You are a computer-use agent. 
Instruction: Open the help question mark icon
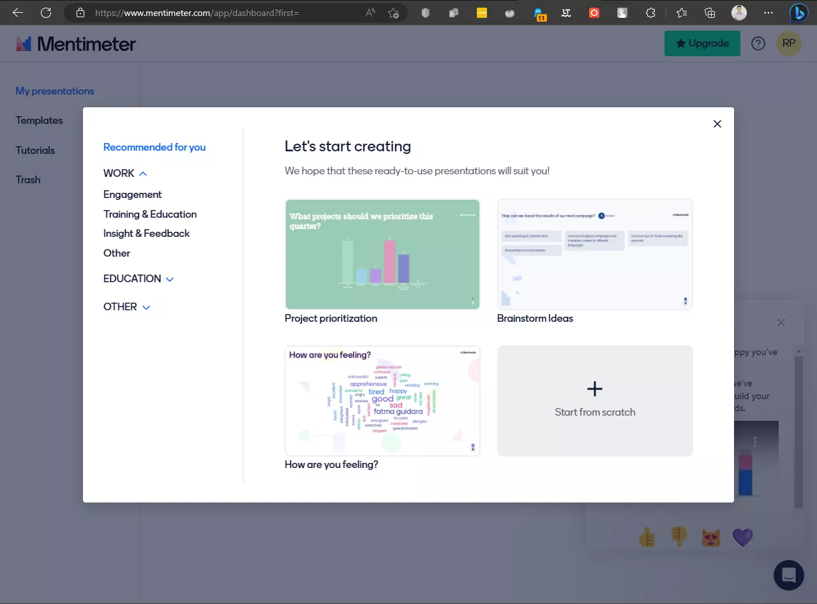pos(758,43)
